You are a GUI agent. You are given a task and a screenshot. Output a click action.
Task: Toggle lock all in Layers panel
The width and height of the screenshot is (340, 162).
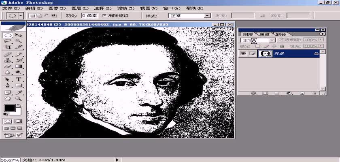click(282, 46)
